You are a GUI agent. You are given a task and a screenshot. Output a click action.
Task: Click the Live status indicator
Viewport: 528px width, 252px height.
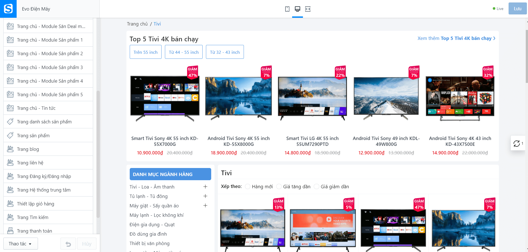[498, 9]
